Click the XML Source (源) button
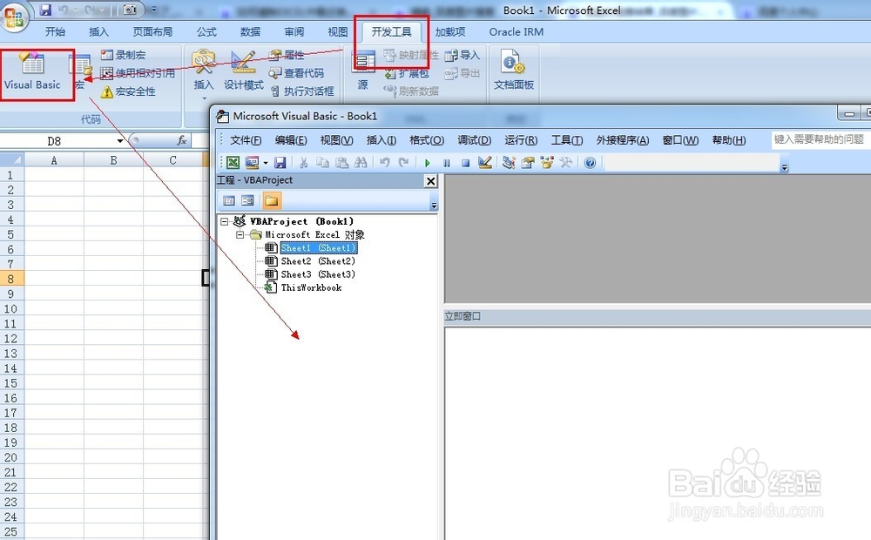Screen dimensions: 871x540 [x=363, y=71]
